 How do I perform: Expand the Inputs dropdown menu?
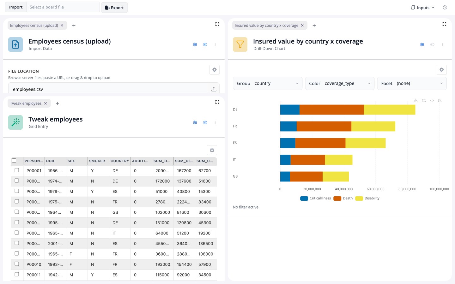423,8
